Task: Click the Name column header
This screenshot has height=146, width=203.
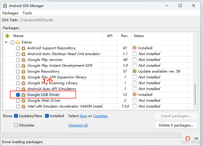Action: point(18,36)
